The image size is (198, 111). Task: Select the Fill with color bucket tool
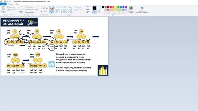[44, 8]
